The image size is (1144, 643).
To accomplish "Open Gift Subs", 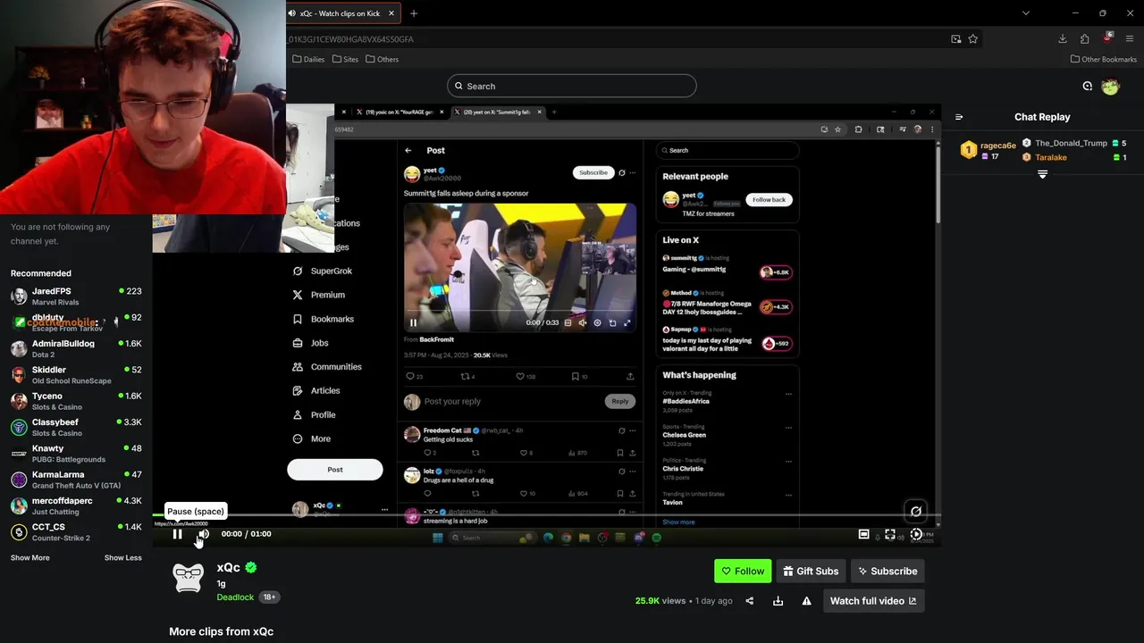I will click(811, 572).
